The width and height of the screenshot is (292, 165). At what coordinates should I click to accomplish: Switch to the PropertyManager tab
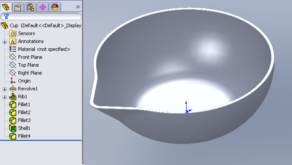click(x=18, y=7)
